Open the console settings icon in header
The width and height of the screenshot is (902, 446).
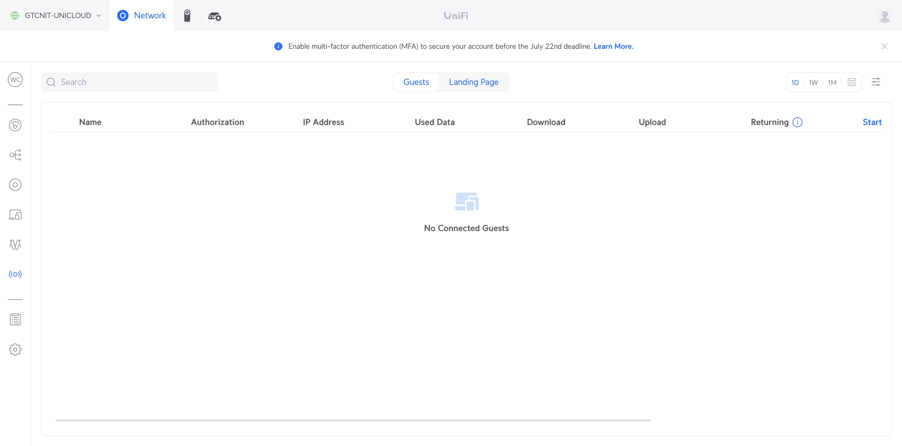click(x=214, y=16)
